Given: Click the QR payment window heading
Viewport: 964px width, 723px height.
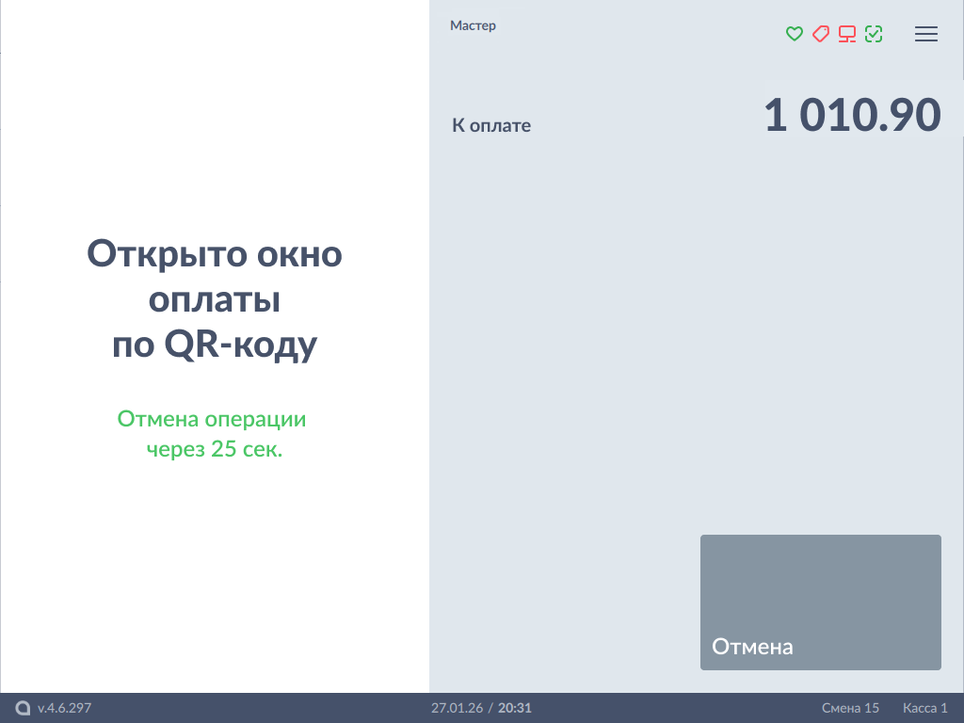Looking at the screenshot, I should tap(215, 299).
